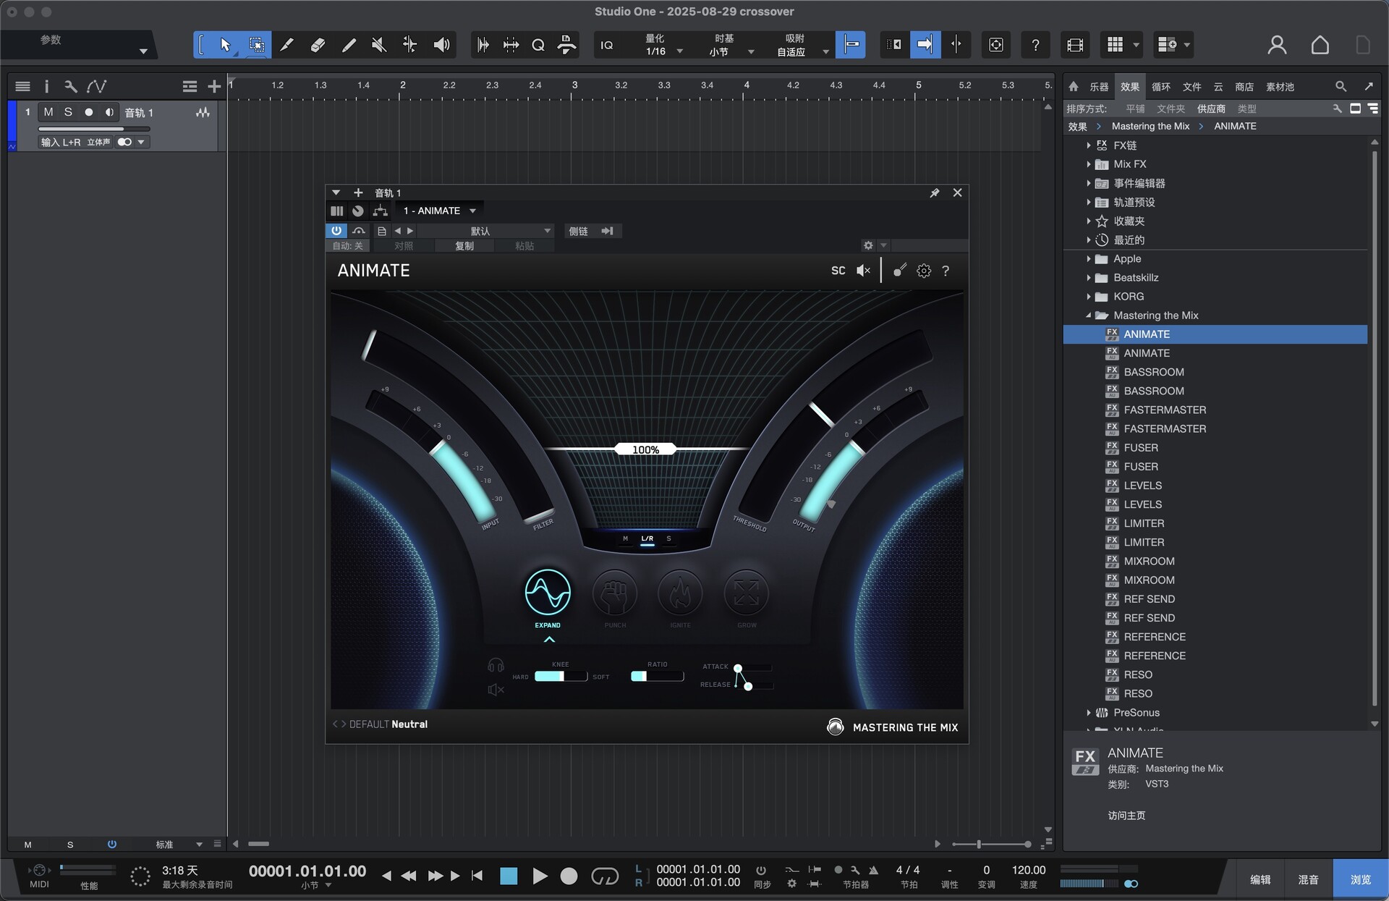
Task: Switch to the 循环 browser tab
Action: click(x=1161, y=87)
